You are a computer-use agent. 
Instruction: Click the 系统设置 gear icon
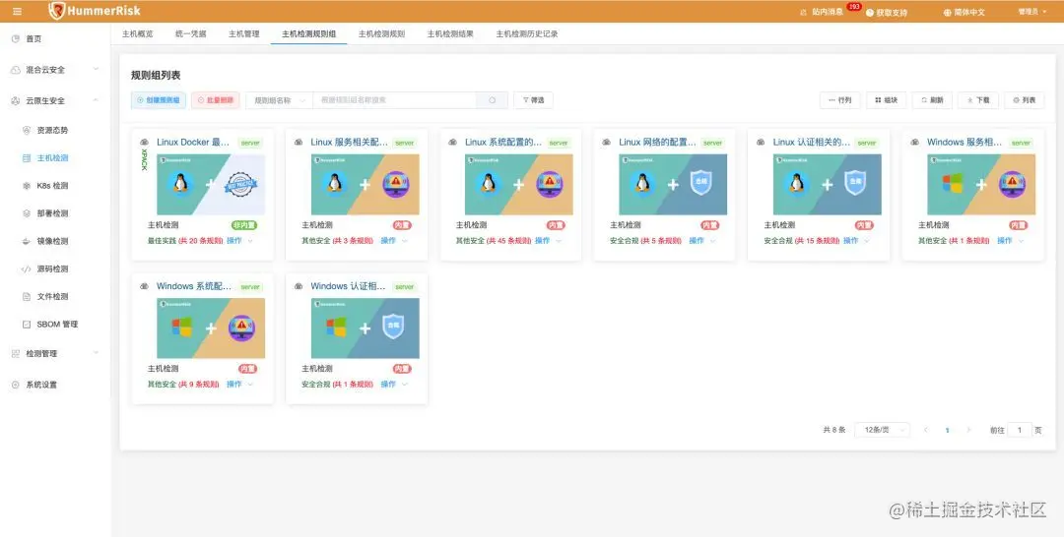(x=16, y=385)
